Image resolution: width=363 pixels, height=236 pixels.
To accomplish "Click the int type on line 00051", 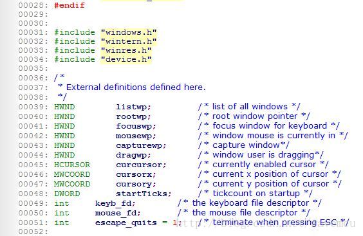I will point(62,222).
